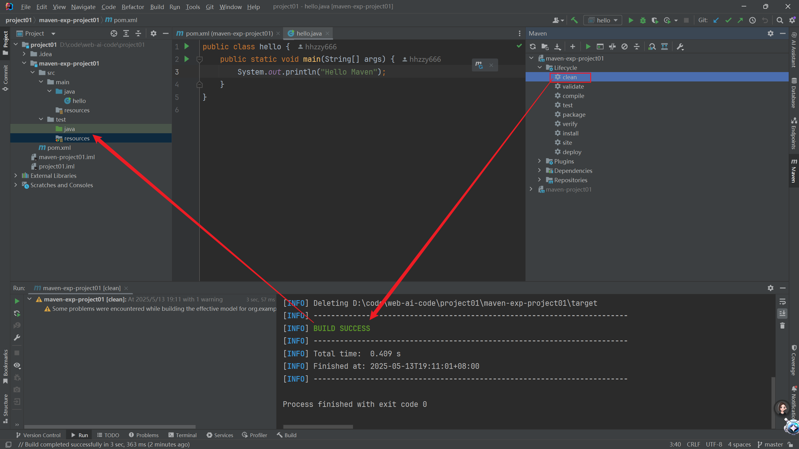Click Execute Maven Goal icon
This screenshot has width=799, height=449.
(x=600, y=46)
